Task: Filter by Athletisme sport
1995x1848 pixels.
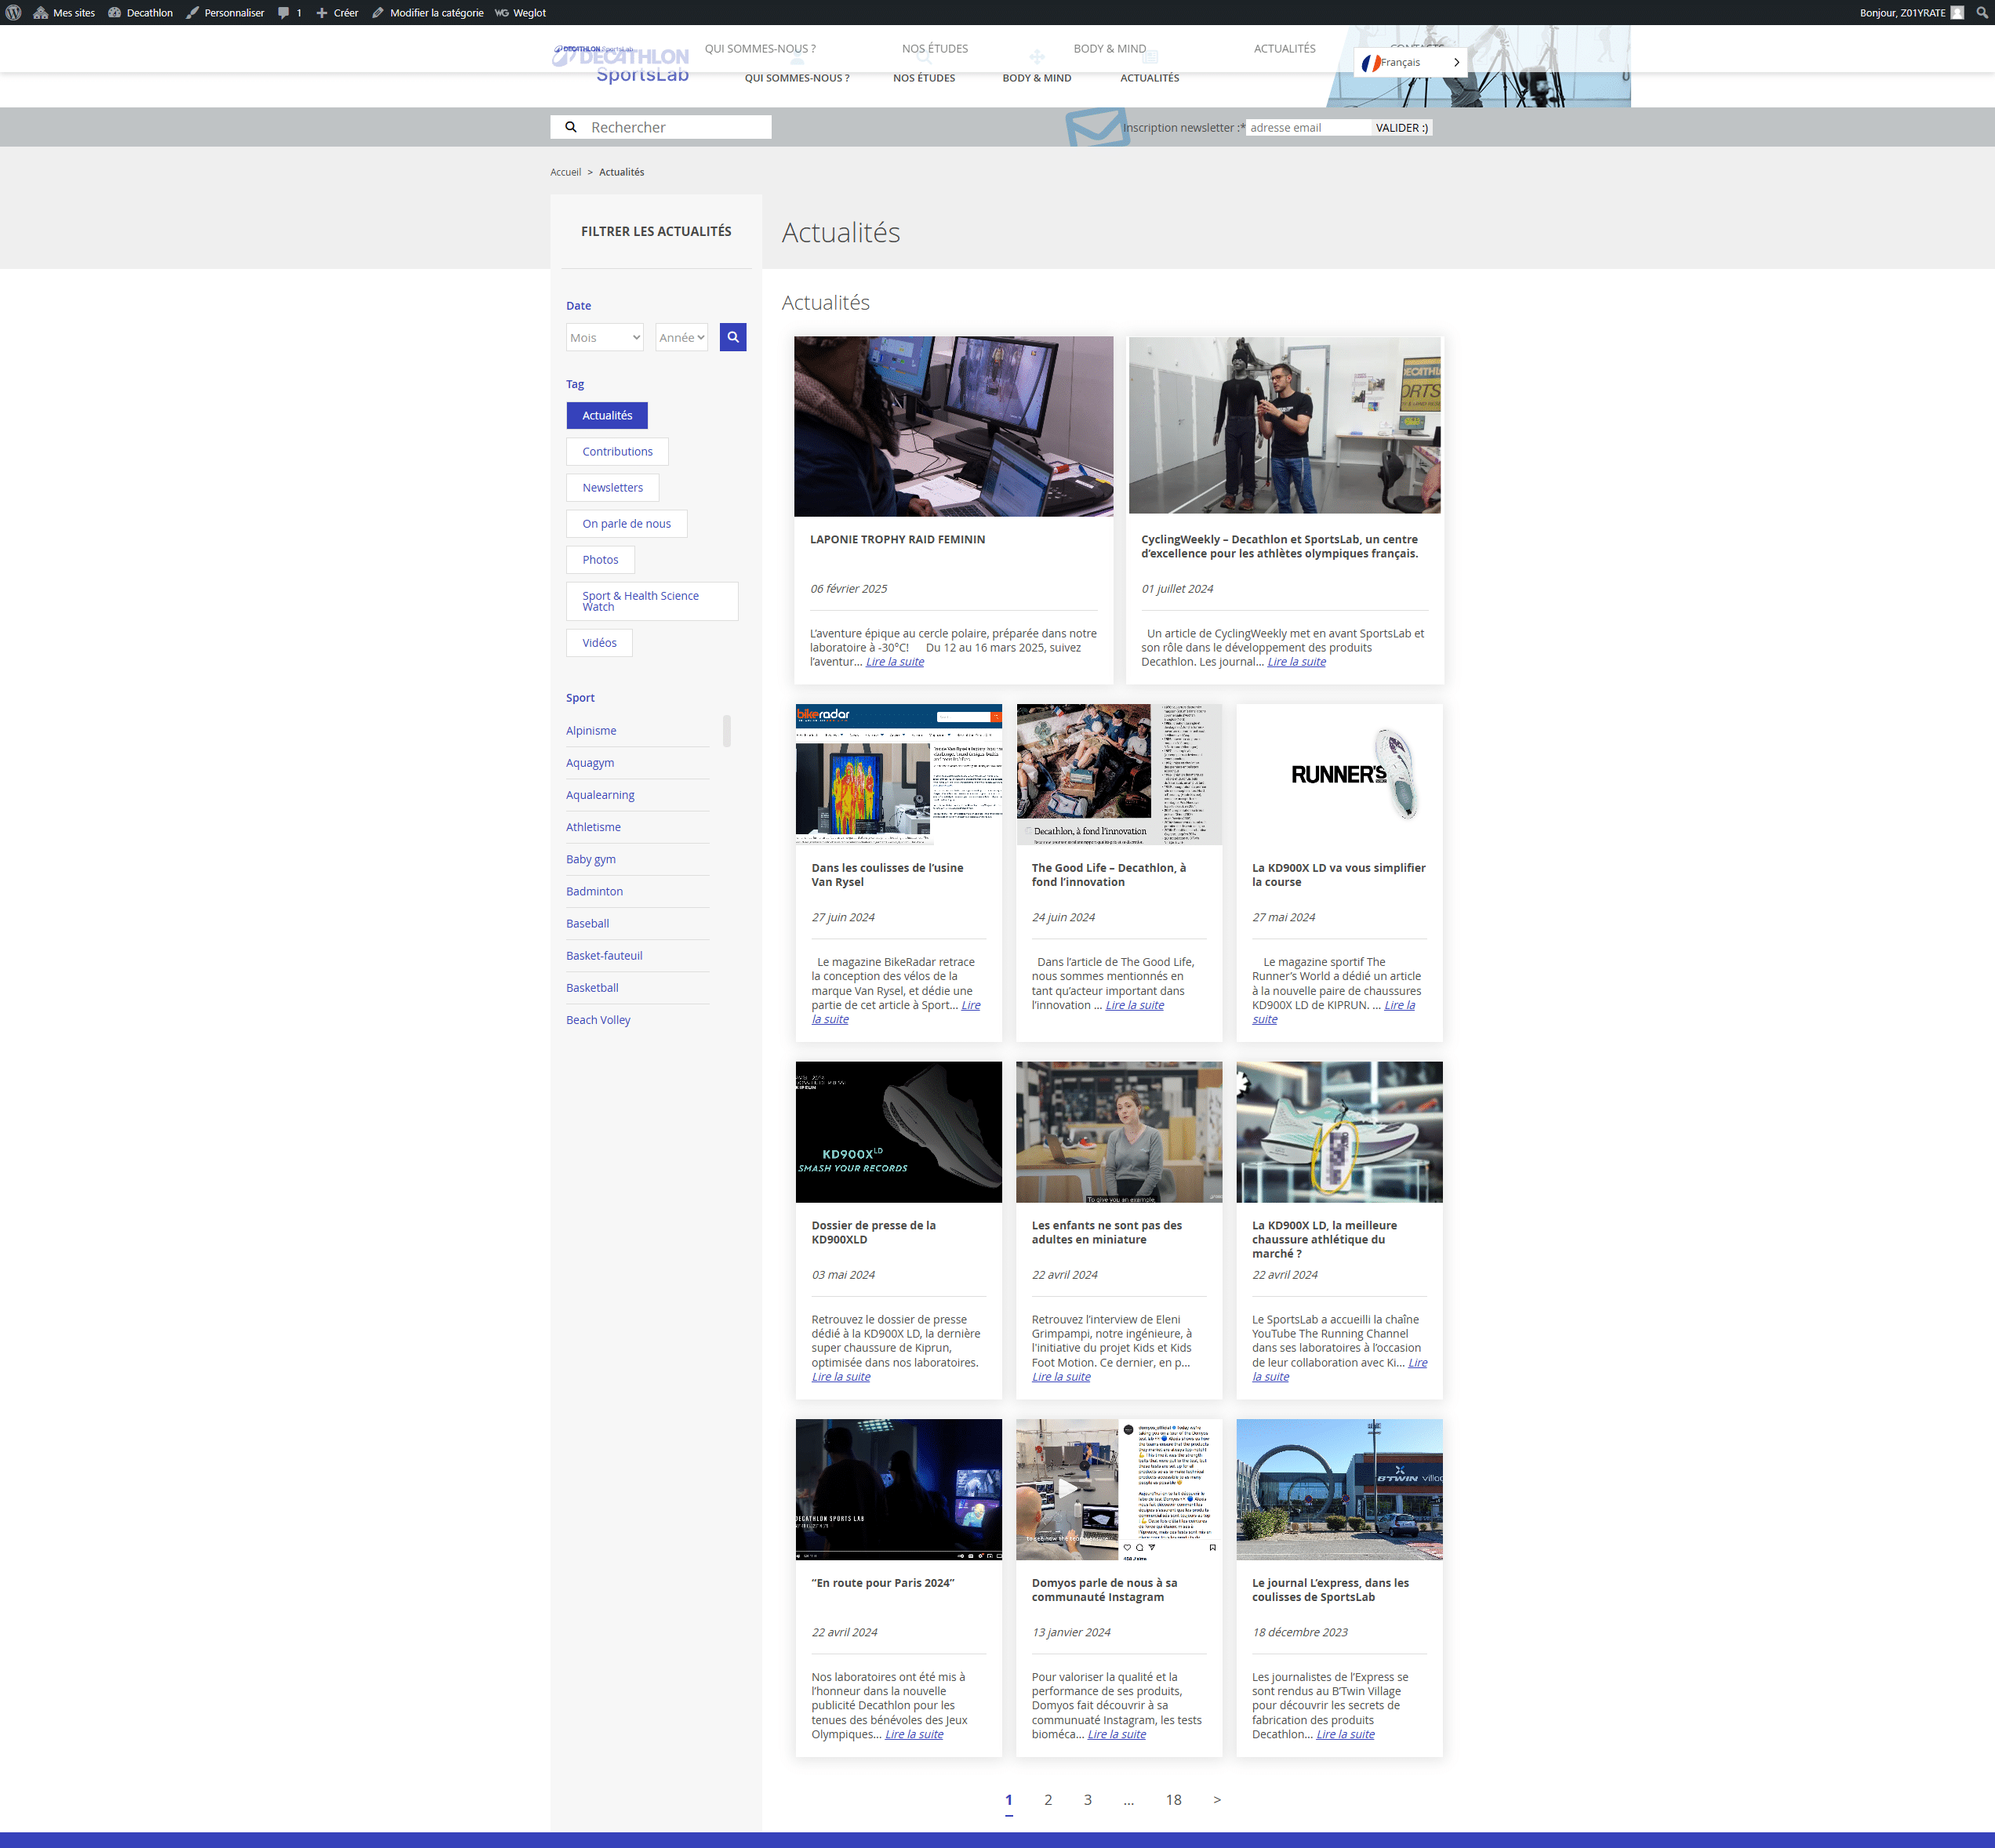Action: [x=593, y=827]
